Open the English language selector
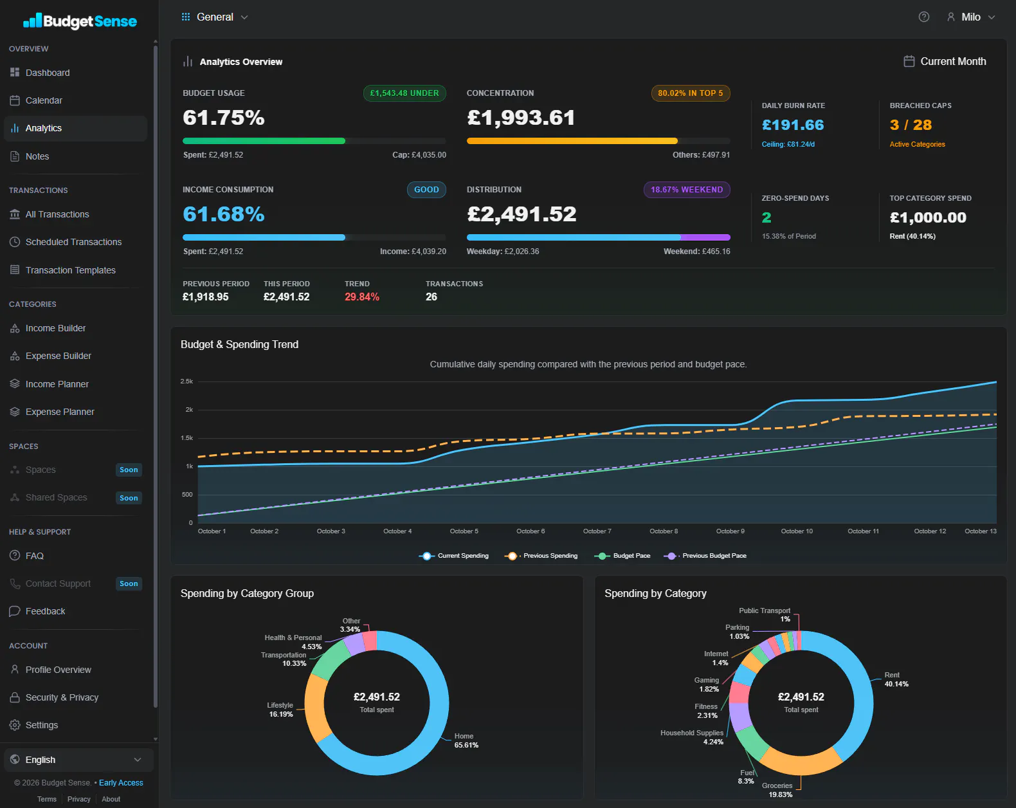Screen dimensions: 1016x808 click(x=78, y=760)
